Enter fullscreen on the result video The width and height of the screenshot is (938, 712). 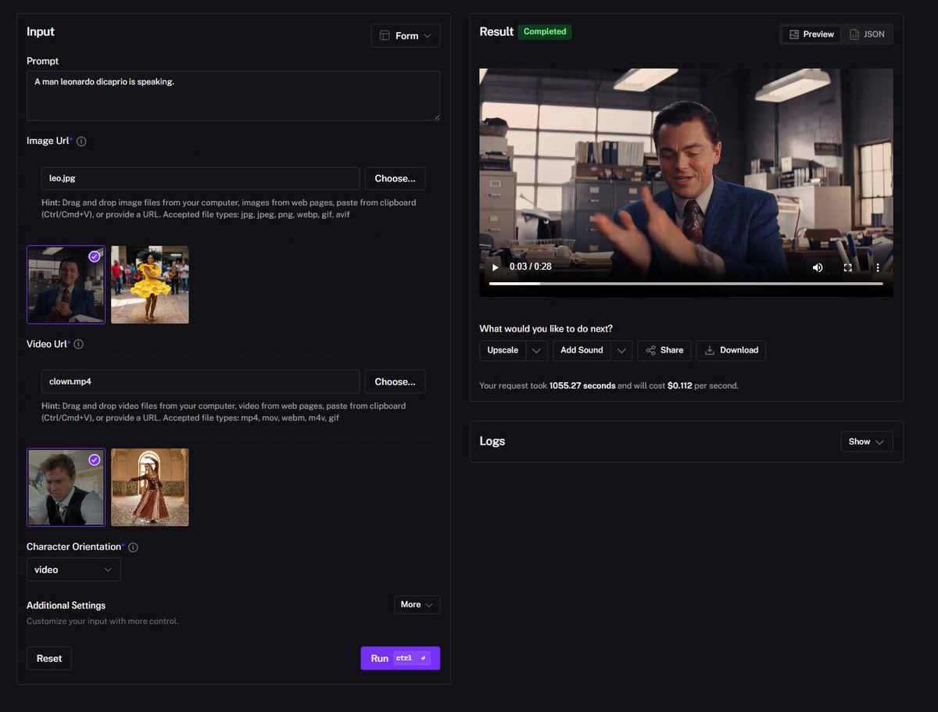tap(847, 267)
